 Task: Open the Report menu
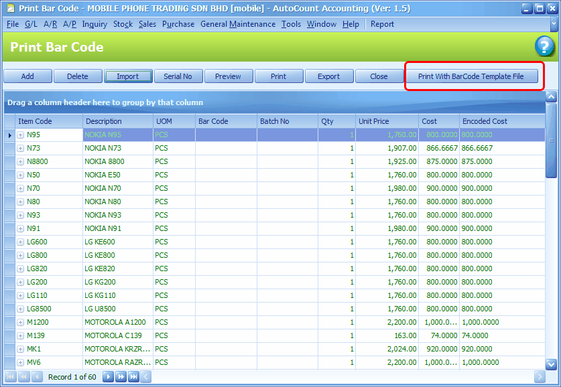click(382, 24)
